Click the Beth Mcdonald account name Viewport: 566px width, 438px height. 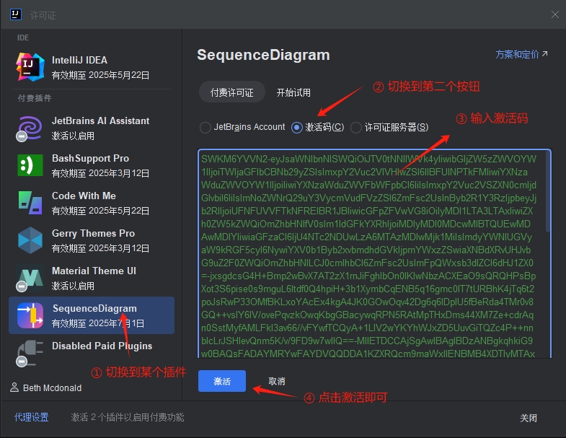[x=53, y=387]
